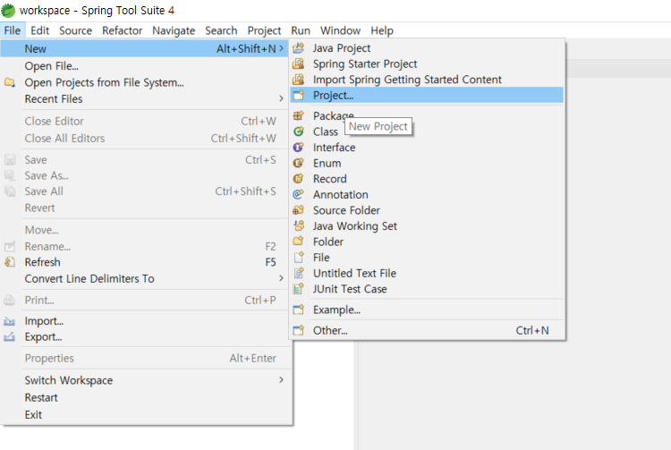Choose Open Projects from File System...
This screenshot has width=671, height=450.
(x=145, y=82)
